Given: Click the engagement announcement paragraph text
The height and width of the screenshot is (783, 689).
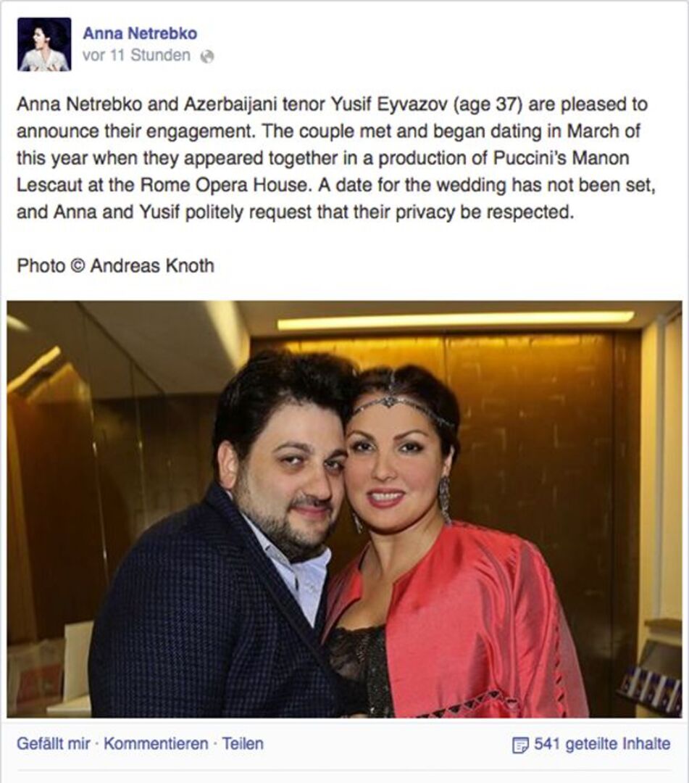Looking at the screenshot, I should tap(335, 158).
